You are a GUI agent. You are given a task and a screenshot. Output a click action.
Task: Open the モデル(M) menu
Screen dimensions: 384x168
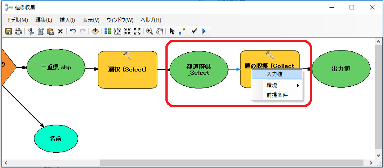click(x=17, y=20)
